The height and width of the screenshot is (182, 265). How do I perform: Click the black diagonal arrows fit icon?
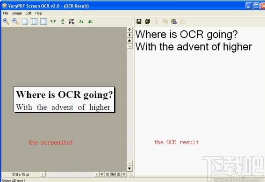click(72, 22)
